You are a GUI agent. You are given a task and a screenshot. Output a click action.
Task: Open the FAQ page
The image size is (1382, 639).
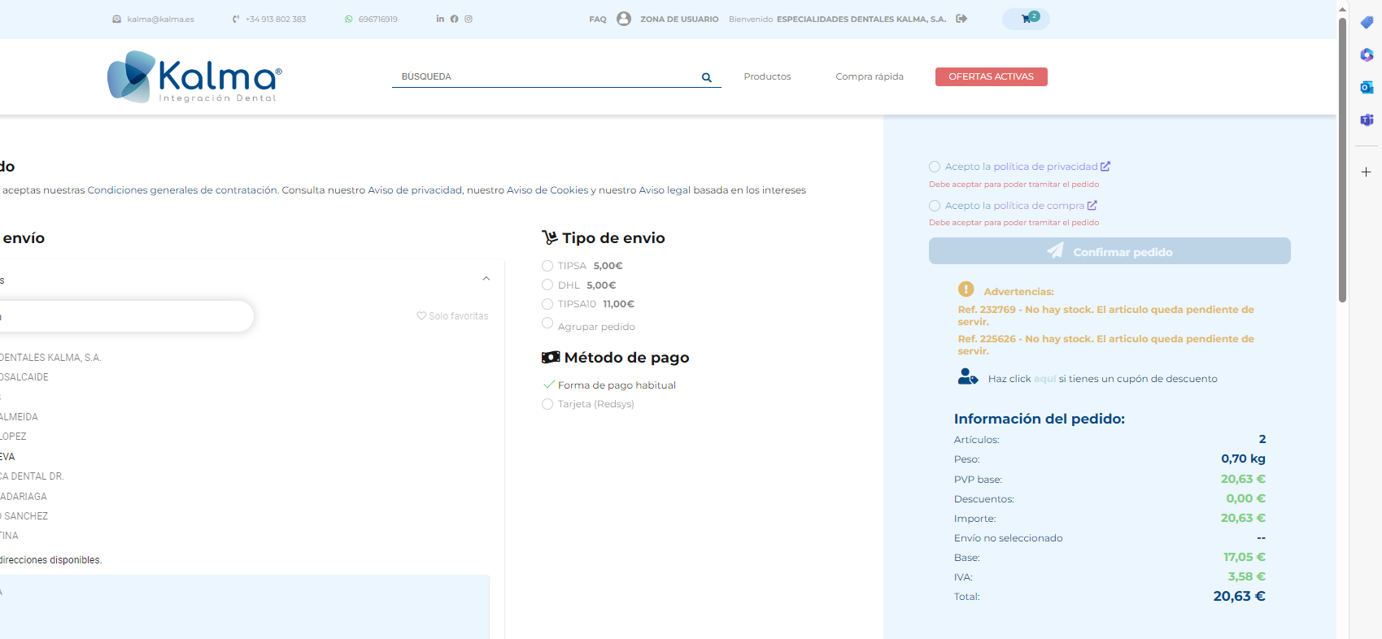598,19
